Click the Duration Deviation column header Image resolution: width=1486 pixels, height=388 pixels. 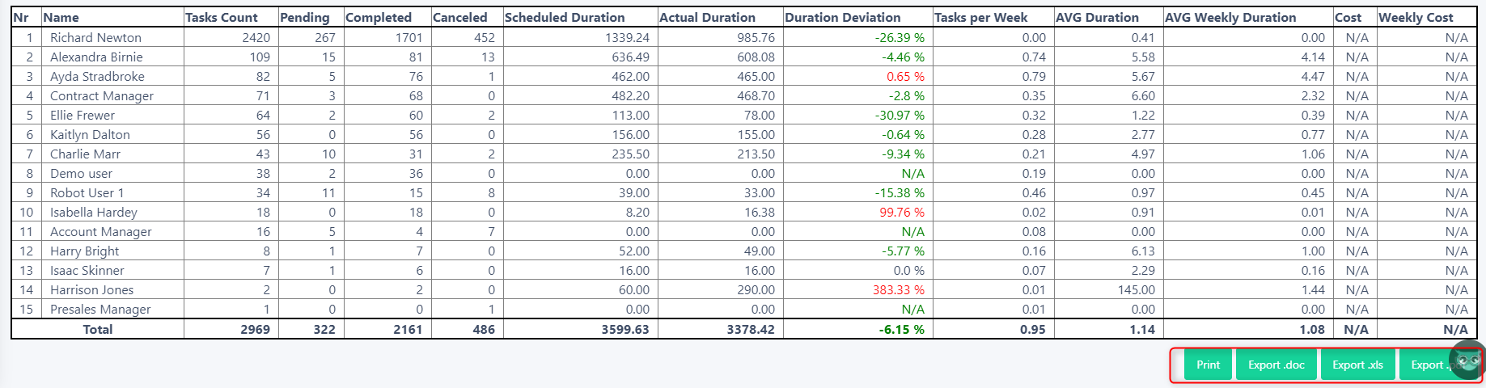pyautogui.click(x=842, y=17)
